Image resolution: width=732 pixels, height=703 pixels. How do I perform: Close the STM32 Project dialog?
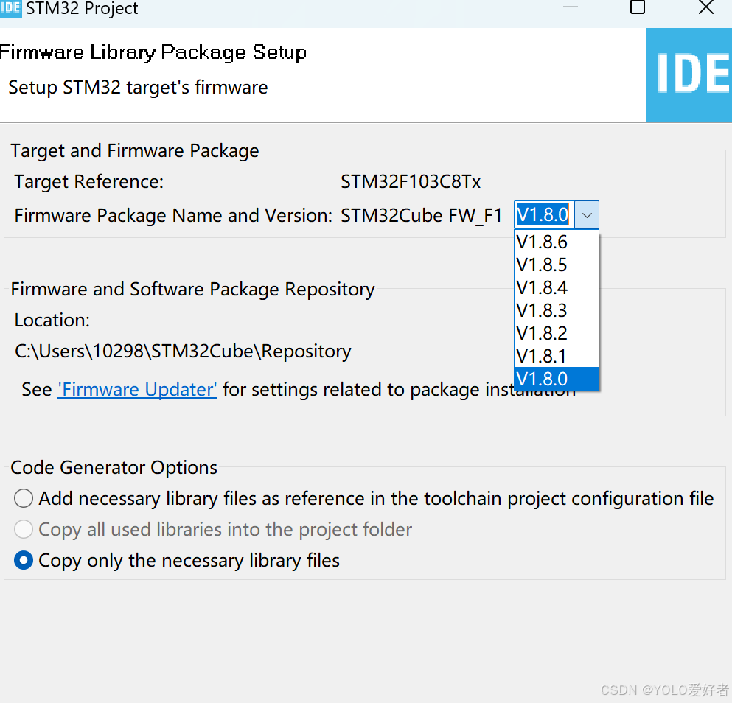(706, 7)
